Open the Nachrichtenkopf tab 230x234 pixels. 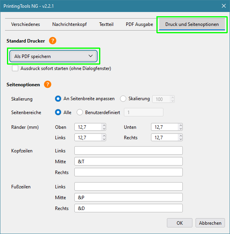[x=69, y=24]
